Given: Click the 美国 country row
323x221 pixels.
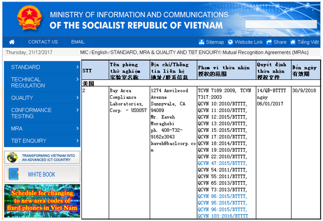Looking at the screenshot, I should click(201, 83).
